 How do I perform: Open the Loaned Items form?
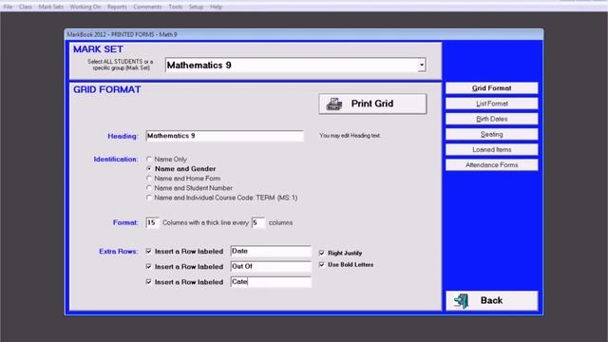pos(492,150)
